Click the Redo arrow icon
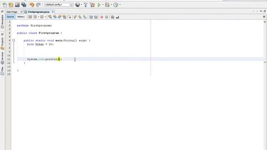267x150 pixels. tap(38, 5)
